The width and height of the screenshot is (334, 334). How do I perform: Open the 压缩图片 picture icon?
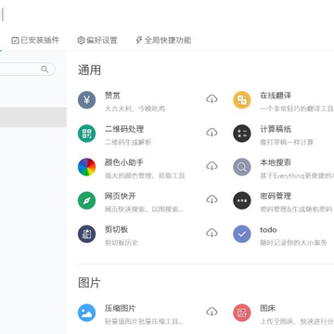[x=86, y=313]
